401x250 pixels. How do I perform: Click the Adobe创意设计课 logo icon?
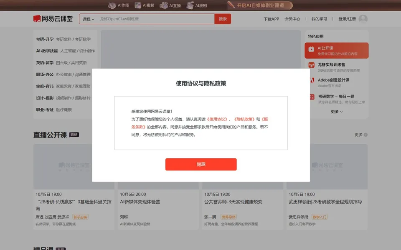(x=312, y=81)
